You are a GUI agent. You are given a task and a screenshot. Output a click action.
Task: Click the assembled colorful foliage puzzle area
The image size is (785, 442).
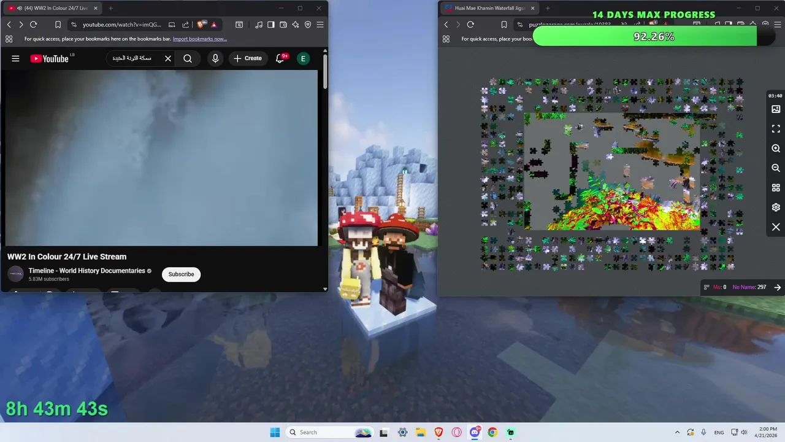(x=626, y=209)
